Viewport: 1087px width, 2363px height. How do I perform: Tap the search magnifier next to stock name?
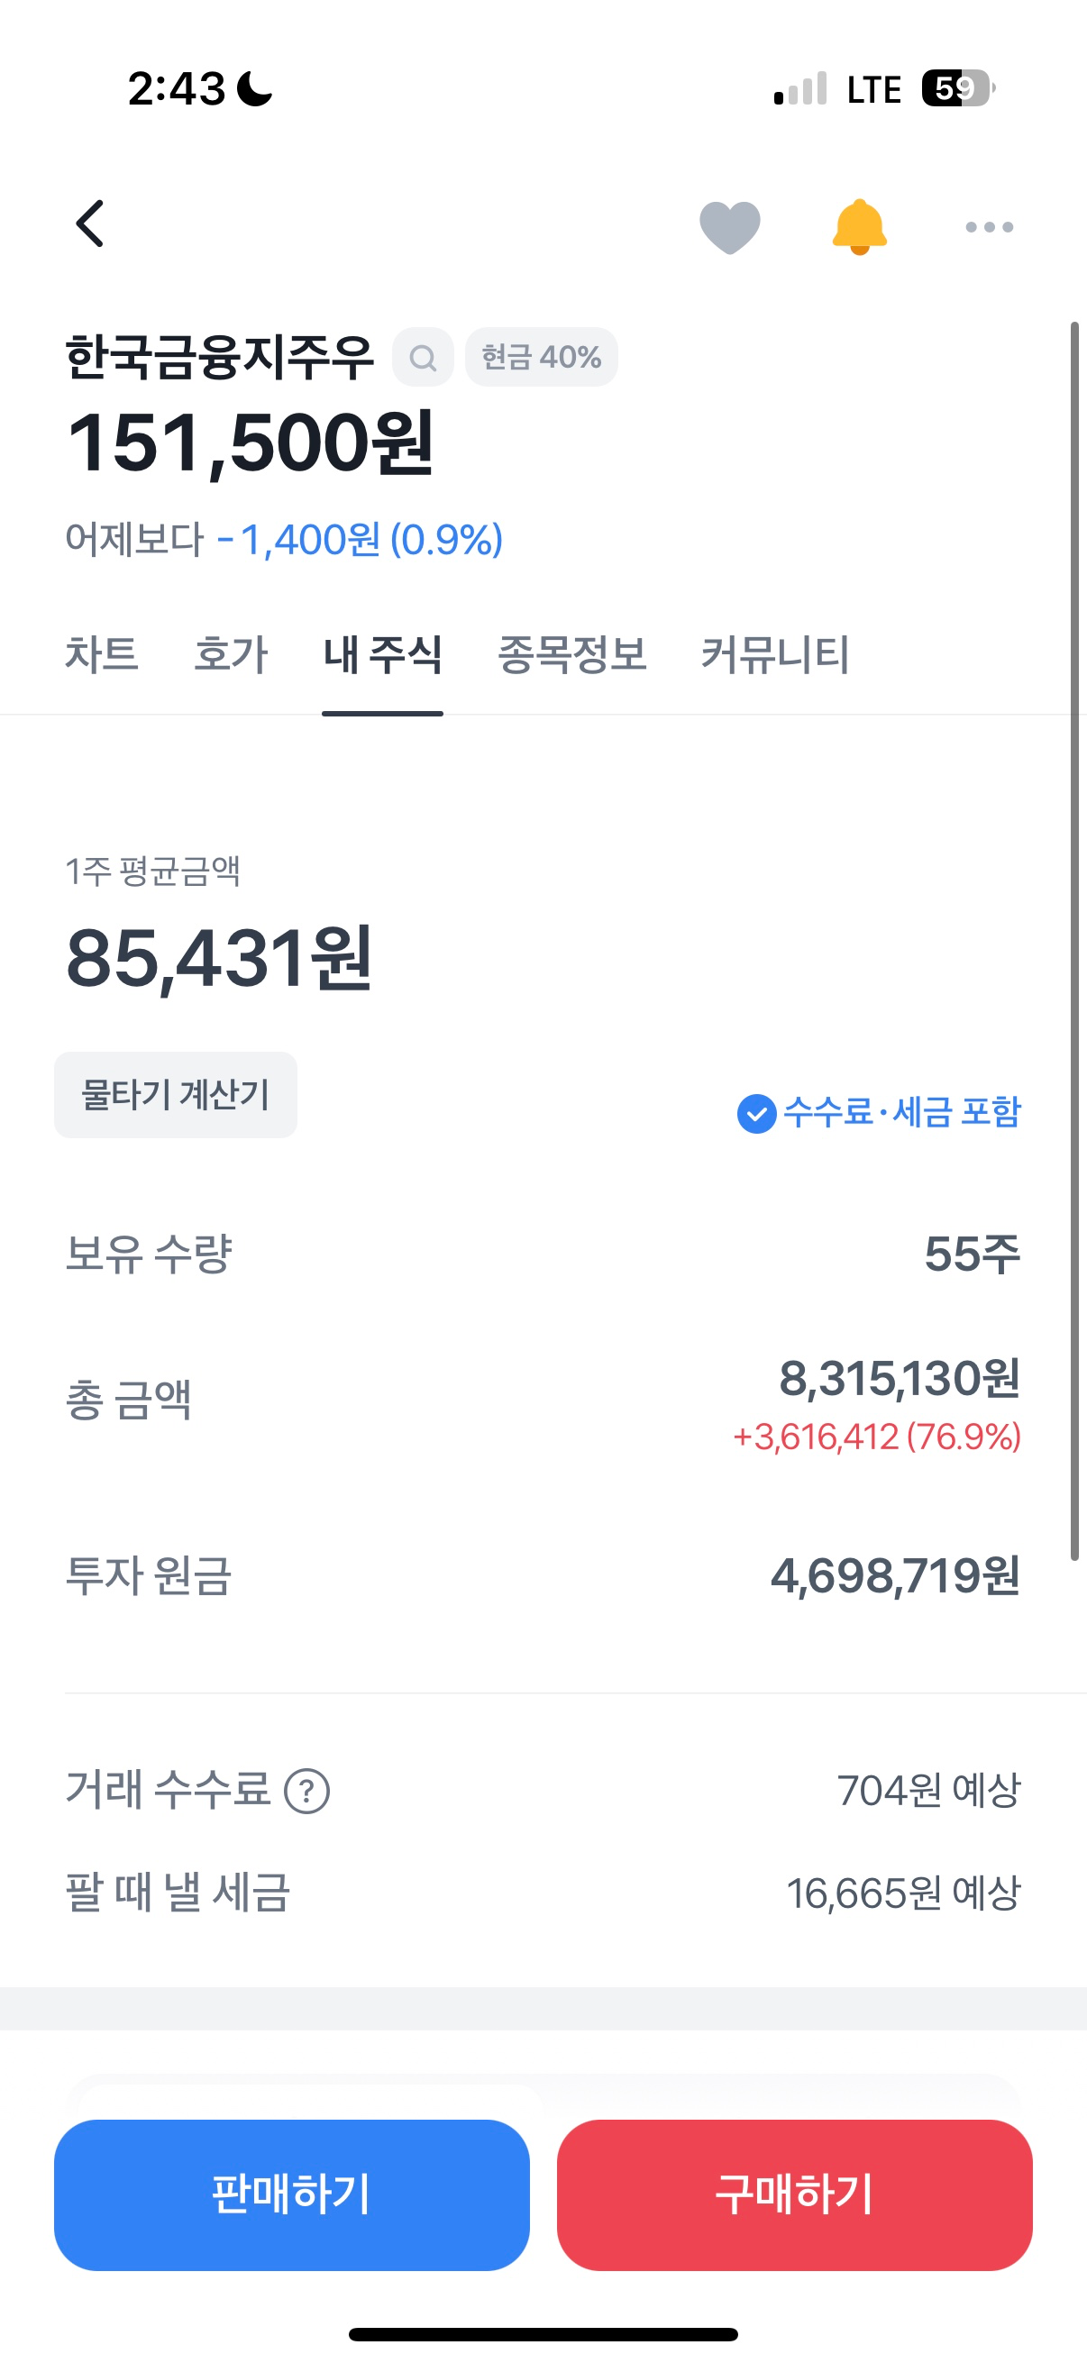tap(423, 357)
